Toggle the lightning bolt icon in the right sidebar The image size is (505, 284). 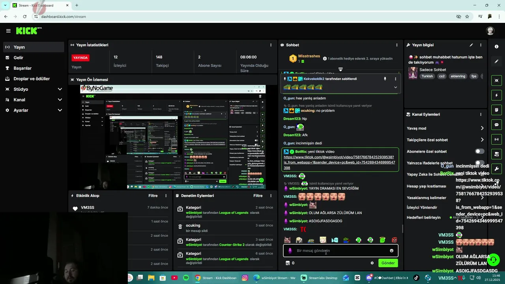tap(496, 95)
